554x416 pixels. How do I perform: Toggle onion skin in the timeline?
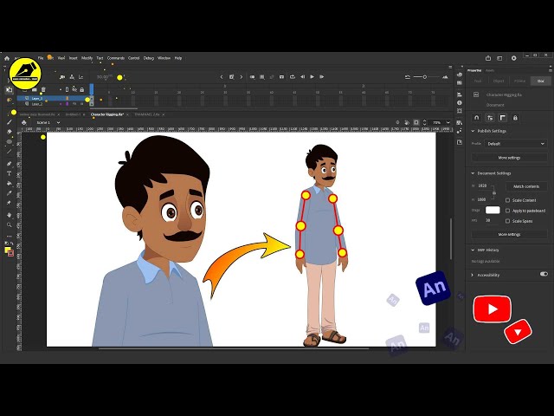coord(252,77)
